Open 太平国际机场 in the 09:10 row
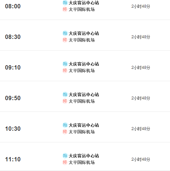This screenshot has width=170, height=171. (x=82, y=71)
